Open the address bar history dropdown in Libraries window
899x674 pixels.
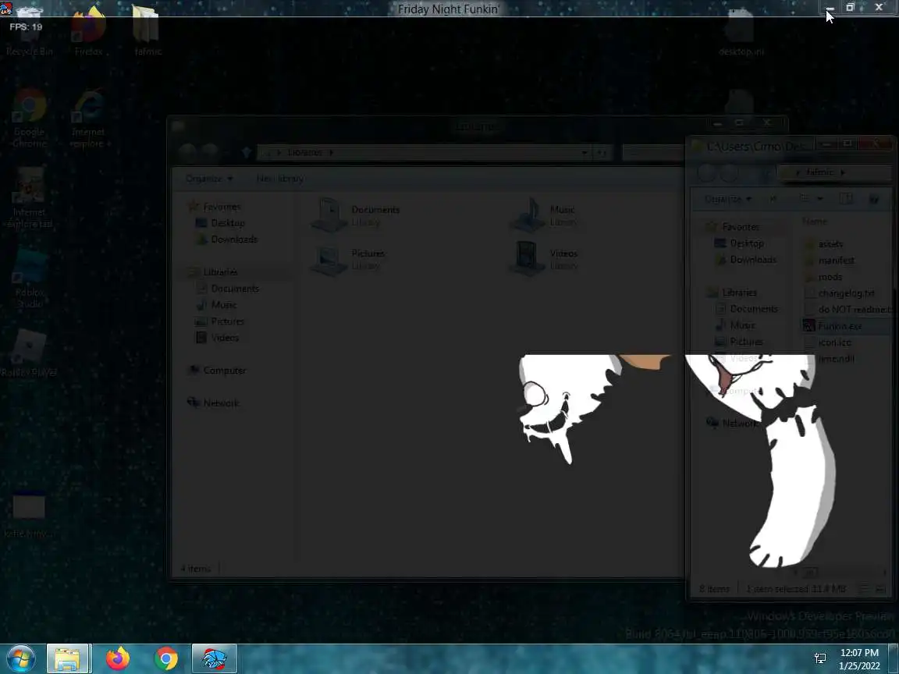pyautogui.click(x=585, y=152)
